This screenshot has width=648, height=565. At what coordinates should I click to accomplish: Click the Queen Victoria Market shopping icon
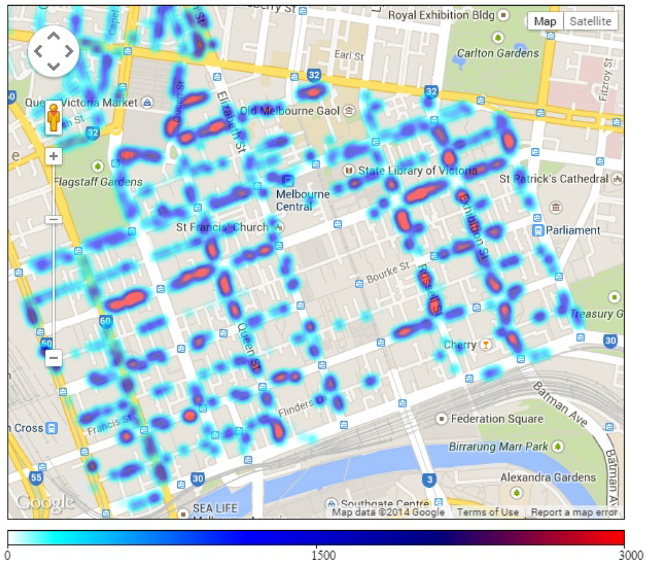click(147, 102)
